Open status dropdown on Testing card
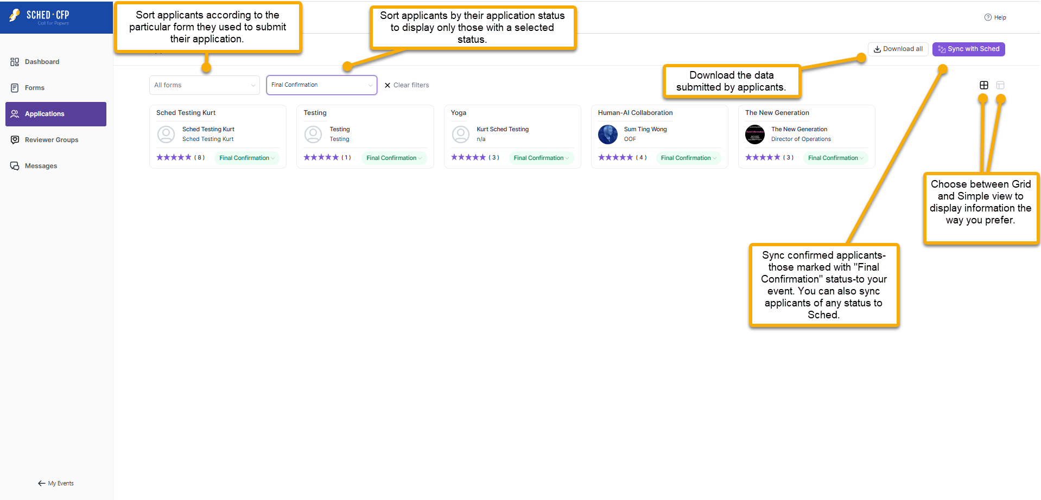Screen dimensions: 1041x500 click(x=394, y=158)
